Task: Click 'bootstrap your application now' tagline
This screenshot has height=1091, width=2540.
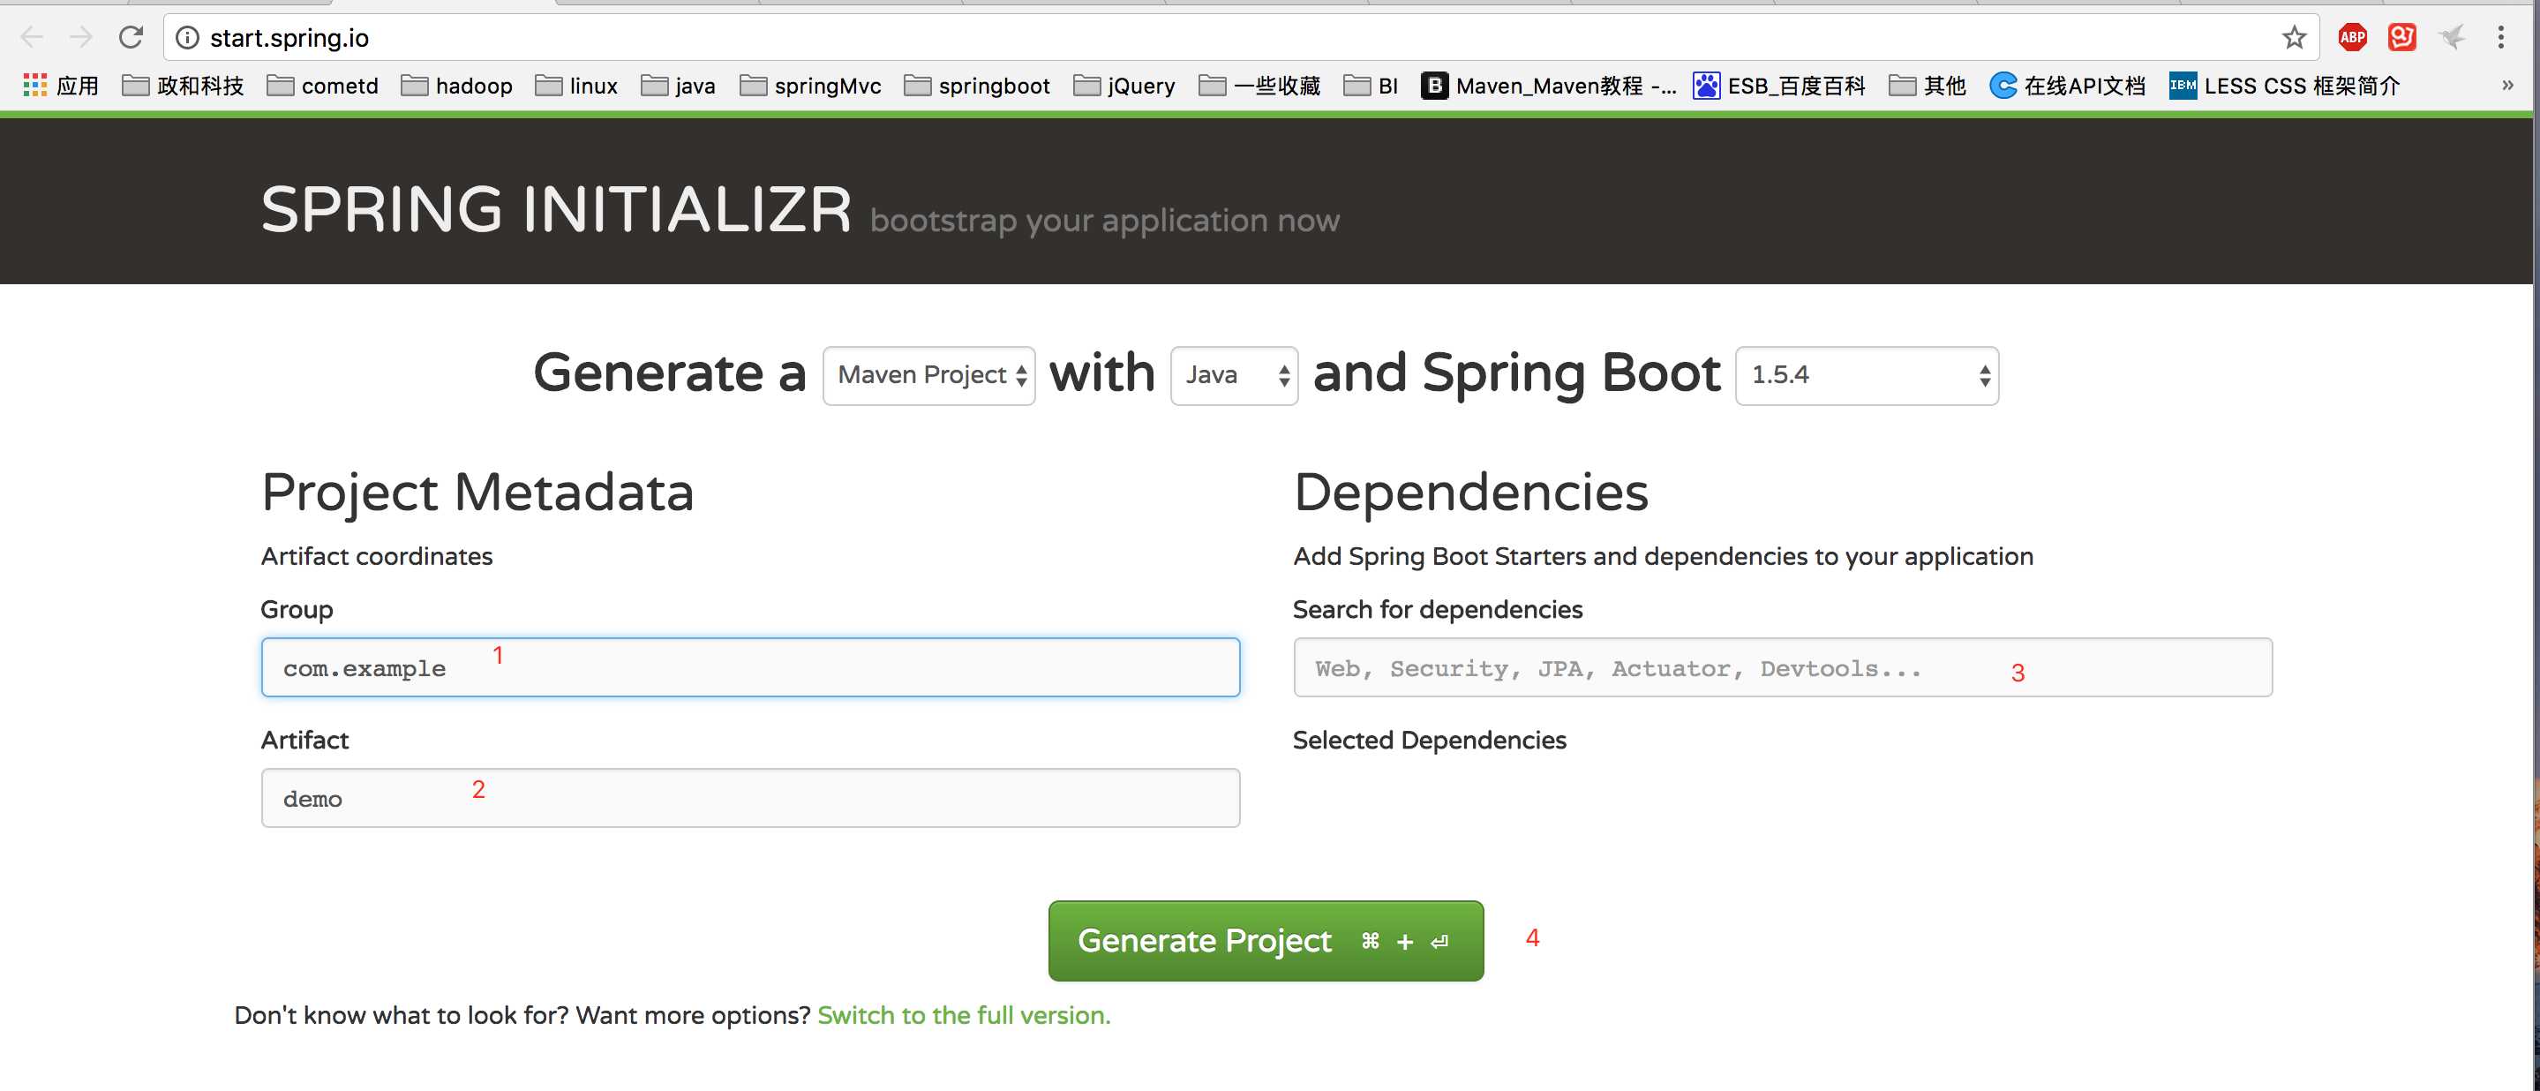Action: point(1104,221)
